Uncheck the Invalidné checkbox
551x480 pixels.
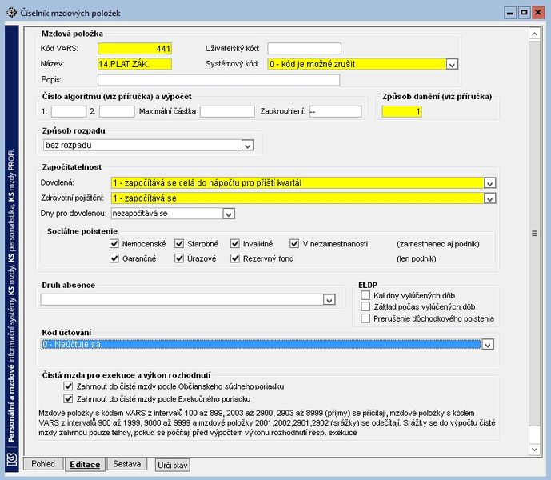[235, 243]
